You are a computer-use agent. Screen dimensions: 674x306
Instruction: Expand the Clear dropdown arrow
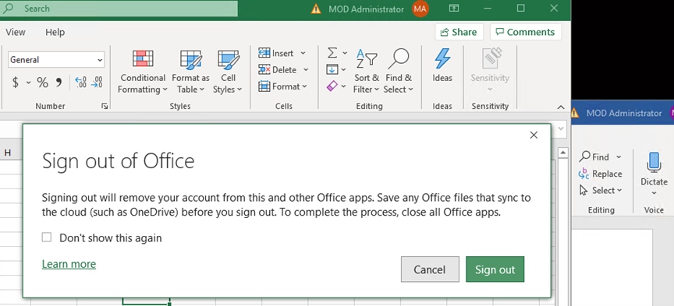[x=343, y=86]
